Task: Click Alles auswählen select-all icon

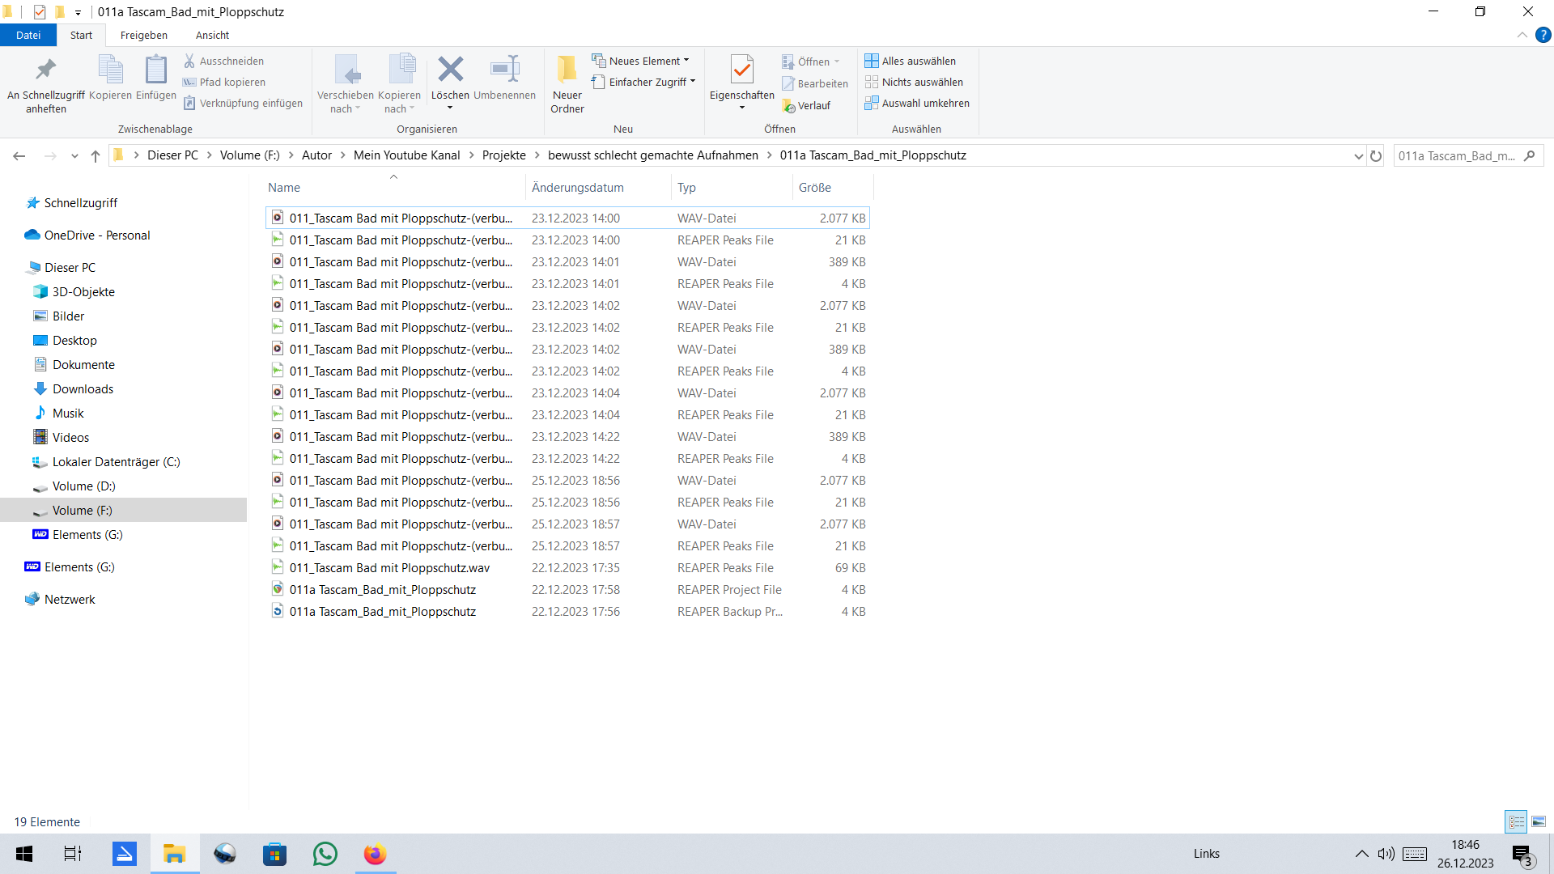Action: 872,61
